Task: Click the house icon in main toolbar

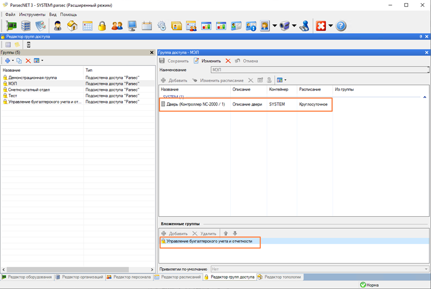Action: [x=72, y=25]
